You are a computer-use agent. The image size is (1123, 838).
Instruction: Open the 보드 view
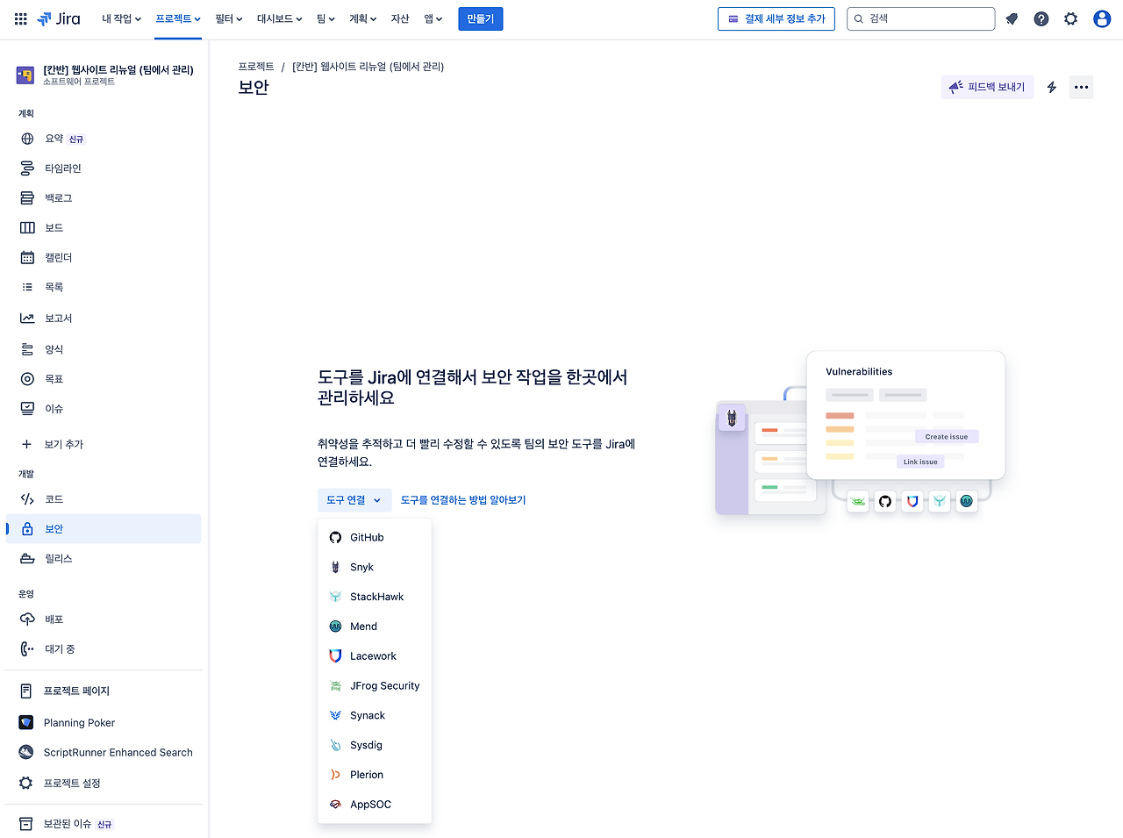pos(104,227)
